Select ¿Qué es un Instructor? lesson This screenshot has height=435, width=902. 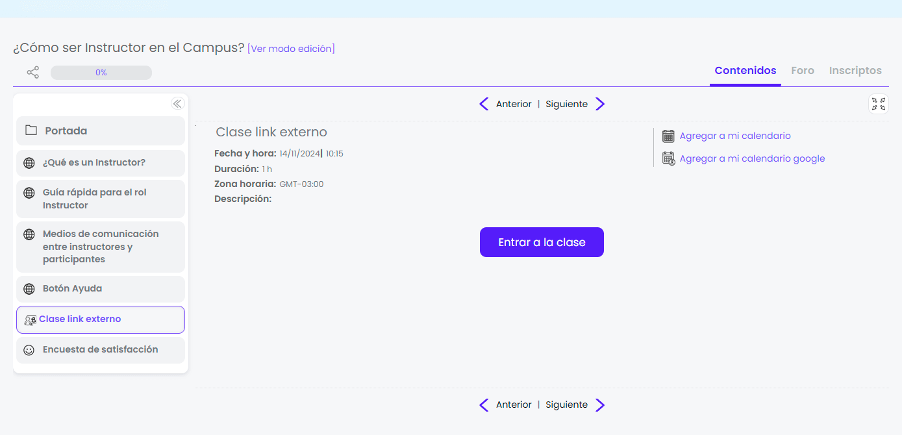[101, 163]
